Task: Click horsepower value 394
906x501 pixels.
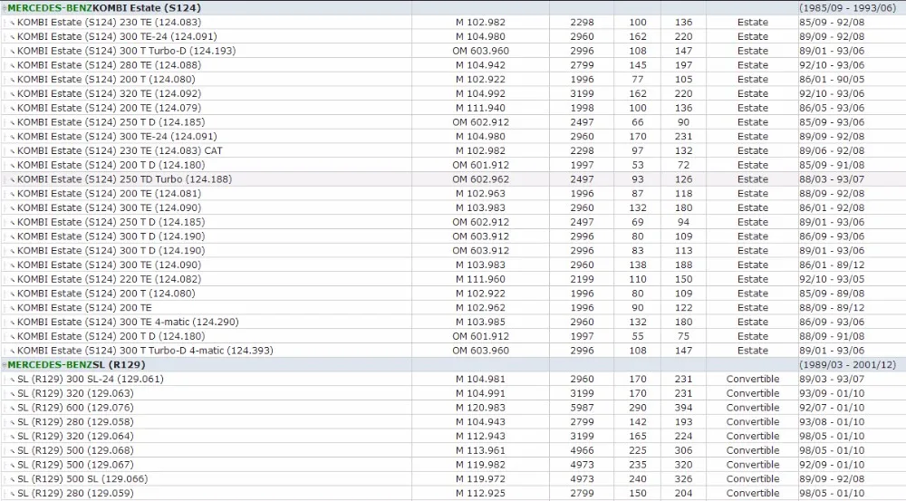Action: [x=683, y=408]
